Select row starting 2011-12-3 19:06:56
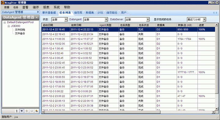Viewport: 220px width, 120px height. coord(128,77)
